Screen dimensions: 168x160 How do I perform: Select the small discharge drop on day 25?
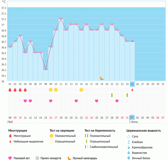click(x=132, y=90)
